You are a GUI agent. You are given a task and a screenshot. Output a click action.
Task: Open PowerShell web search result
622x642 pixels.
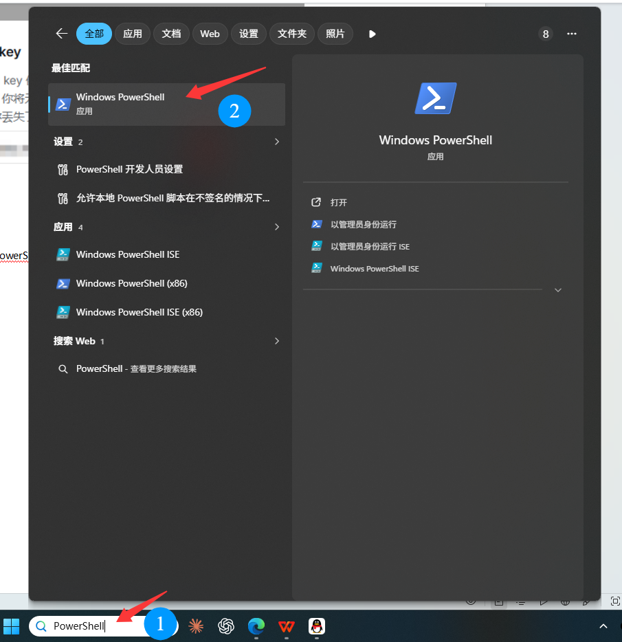[x=166, y=369]
